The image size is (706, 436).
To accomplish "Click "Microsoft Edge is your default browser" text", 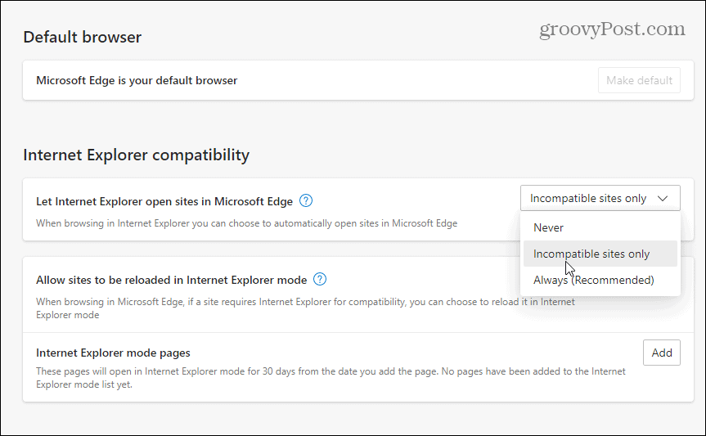I will click(x=137, y=80).
